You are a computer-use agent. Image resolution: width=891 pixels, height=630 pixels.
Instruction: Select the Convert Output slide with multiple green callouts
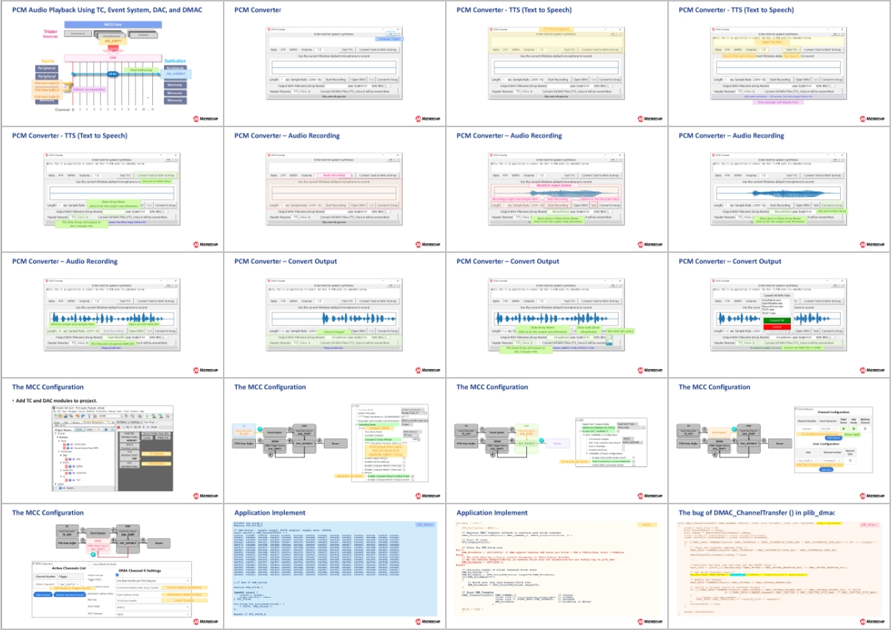pyautogui.click(x=556, y=315)
